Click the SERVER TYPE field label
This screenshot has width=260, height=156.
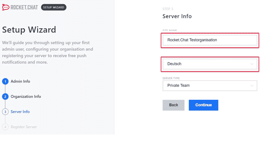(x=171, y=78)
